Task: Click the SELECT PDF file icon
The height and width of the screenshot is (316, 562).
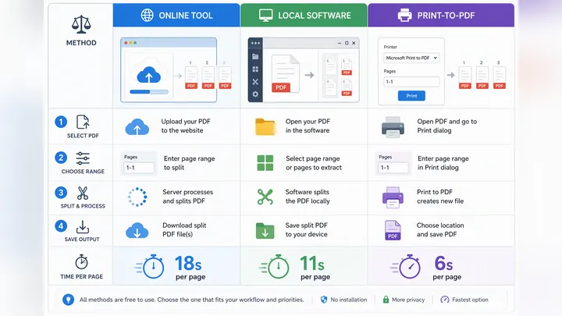Action: coord(83,122)
